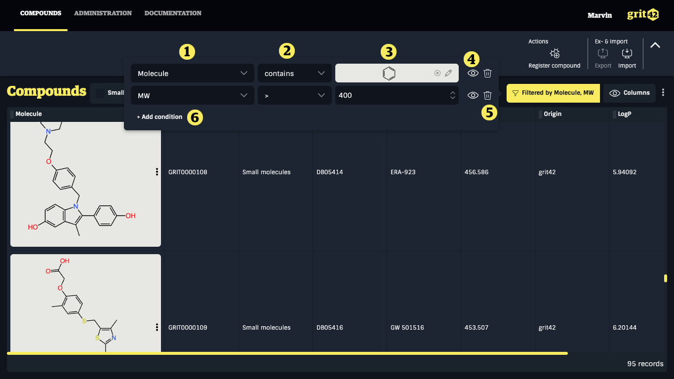Open the greater-than operator dropdown
674x379 pixels.
295,95
